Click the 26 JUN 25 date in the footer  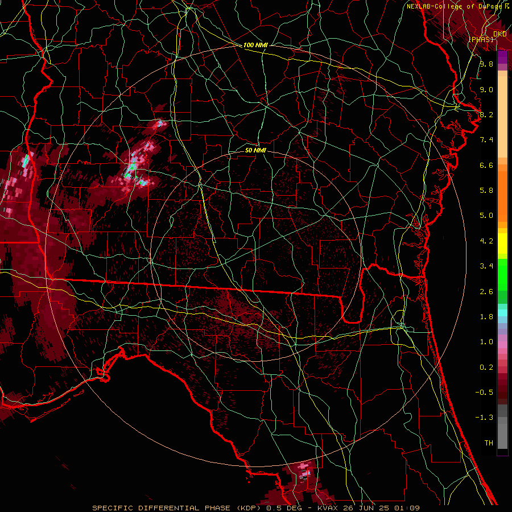[x=365, y=508]
